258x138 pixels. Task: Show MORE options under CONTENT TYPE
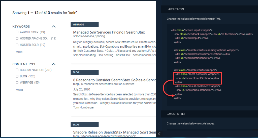(x=19, y=90)
